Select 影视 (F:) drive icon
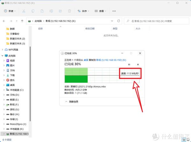 (x=8, y=105)
